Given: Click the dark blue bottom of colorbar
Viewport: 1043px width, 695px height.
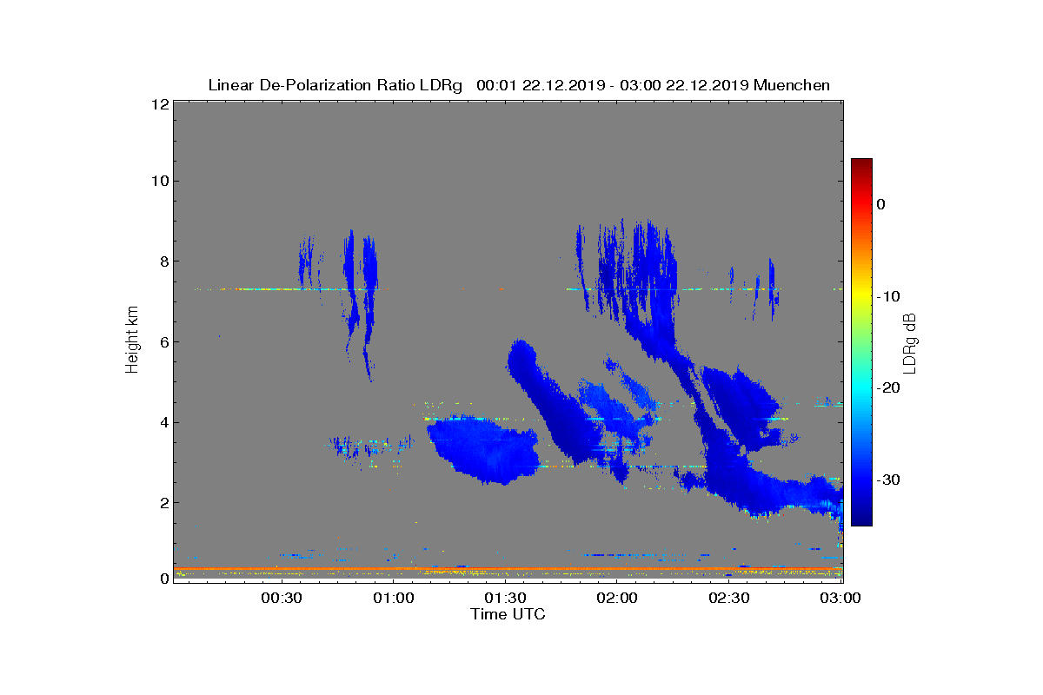Looking at the screenshot, I should [x=861, y=518].
